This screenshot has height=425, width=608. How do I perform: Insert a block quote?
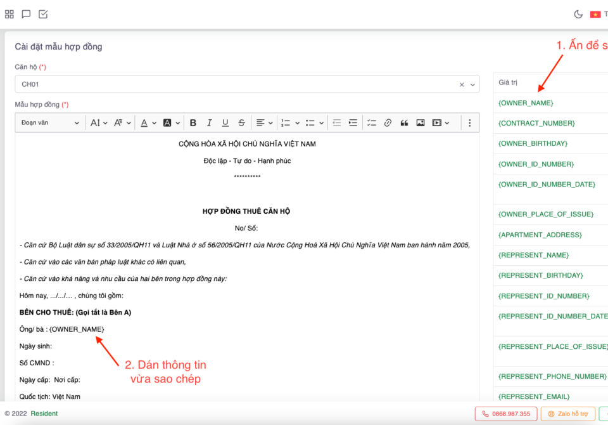tap(404, 123)
